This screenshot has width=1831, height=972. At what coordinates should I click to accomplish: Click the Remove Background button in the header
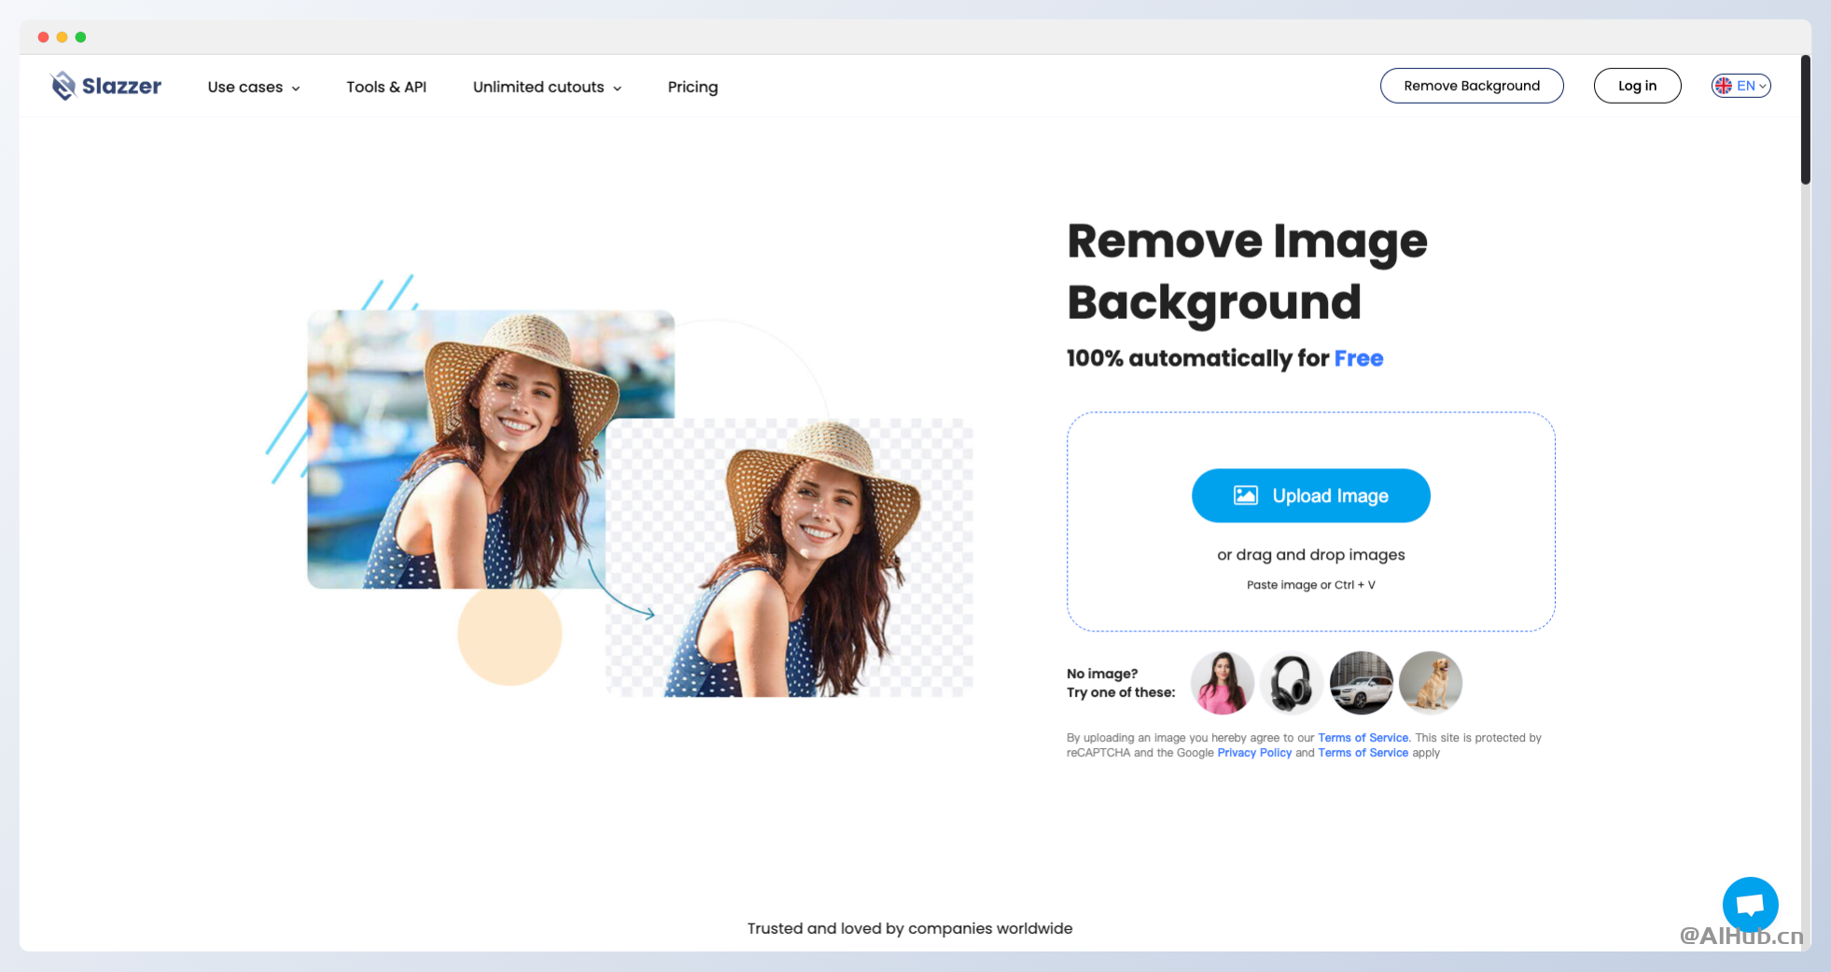pos(1472,86)
